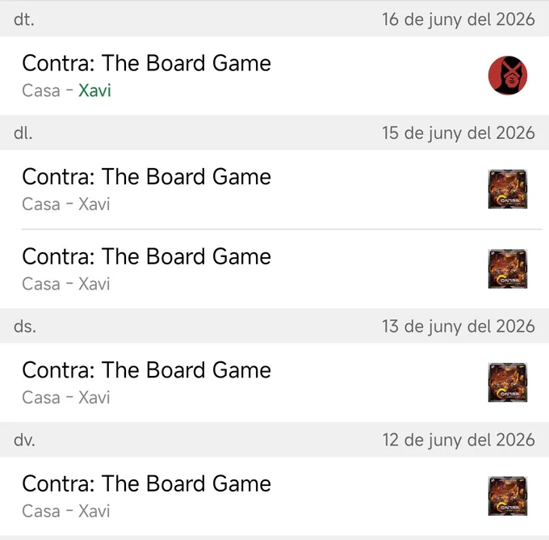
Task: Tap the 'dv.' weekday label
Action: [x=24, y=440]
